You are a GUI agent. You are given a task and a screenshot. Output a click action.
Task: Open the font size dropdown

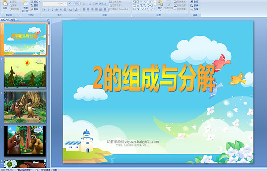pyautogui.click(x=64, y=4)
